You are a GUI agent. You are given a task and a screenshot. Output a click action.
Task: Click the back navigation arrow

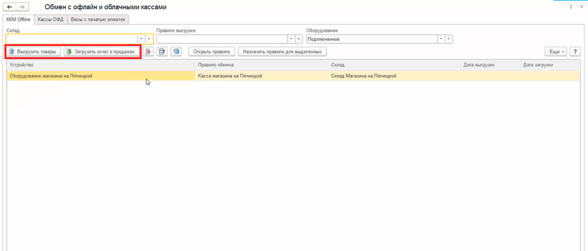9,7
